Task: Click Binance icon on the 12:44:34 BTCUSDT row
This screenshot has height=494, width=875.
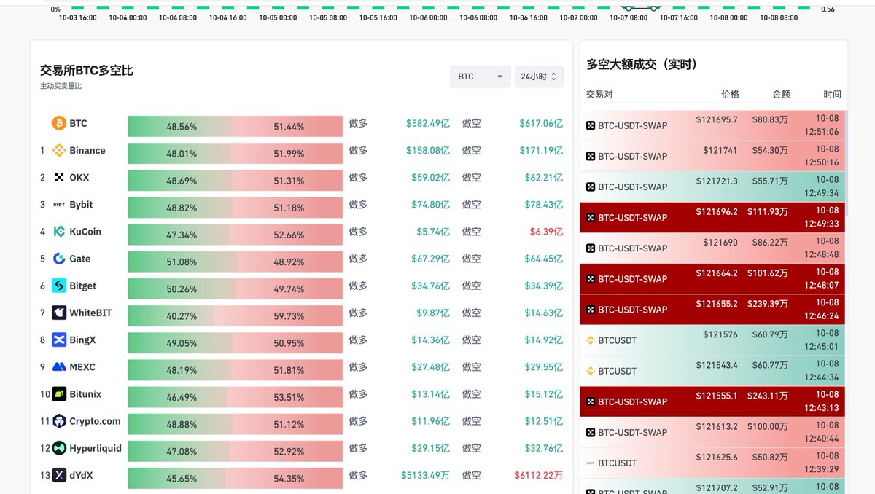Action: (591, 371)
